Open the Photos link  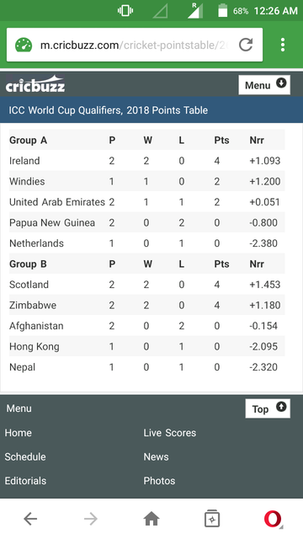(x=159, y=481)
